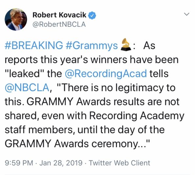This screenshot has height=175, width=195.
Task: Click the text "GRAMMY Awards results are not"
Action: 103,102
